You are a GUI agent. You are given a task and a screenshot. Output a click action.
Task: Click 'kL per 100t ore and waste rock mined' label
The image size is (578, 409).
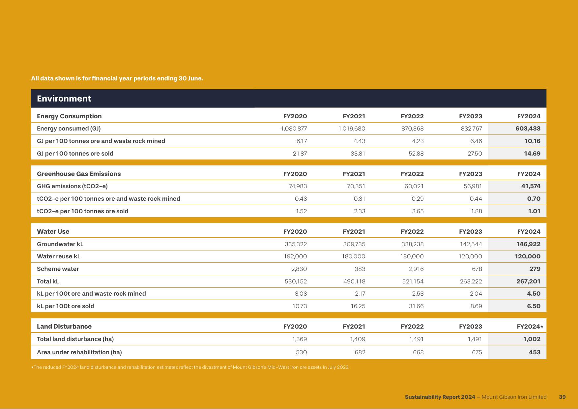(x=91, y=294)
